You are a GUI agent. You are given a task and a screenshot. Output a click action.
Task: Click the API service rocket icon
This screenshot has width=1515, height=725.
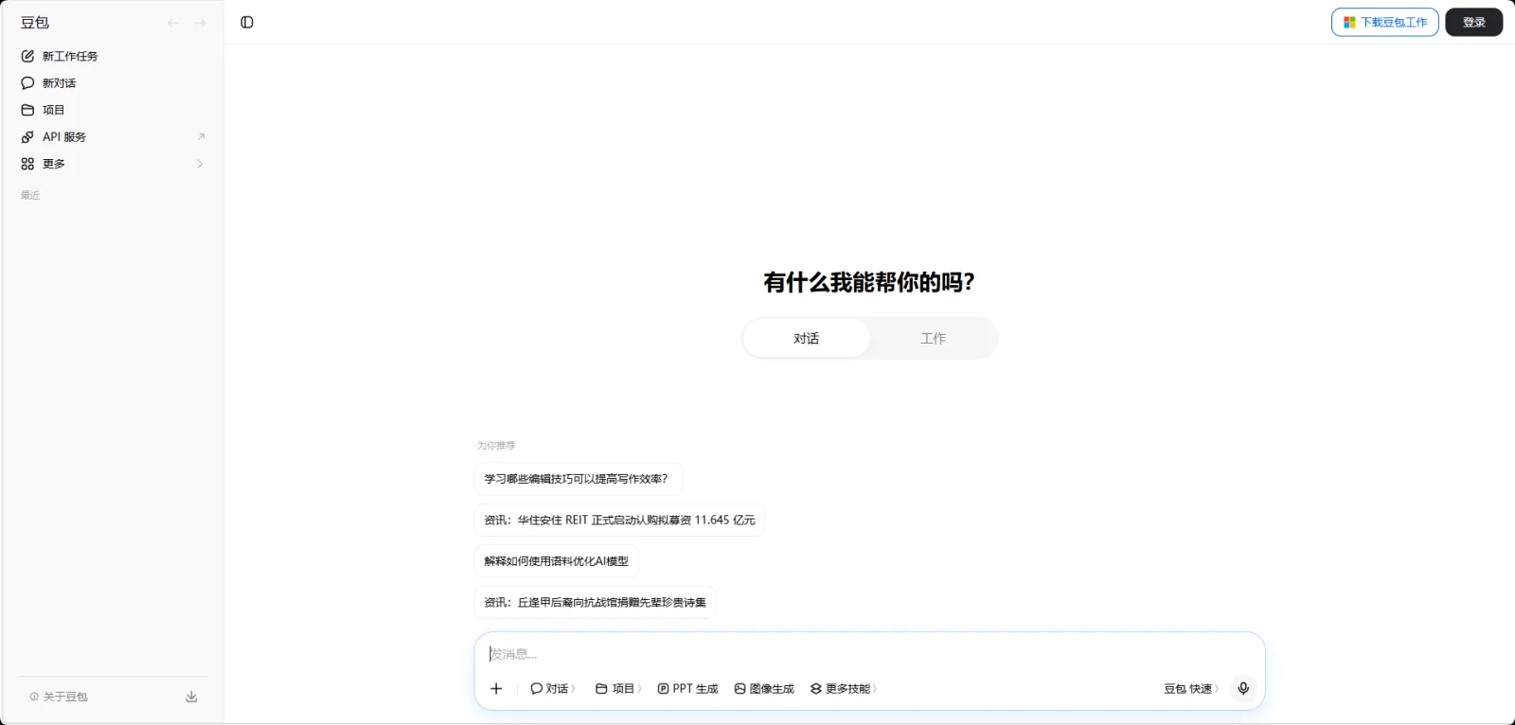[x=27, y=137]
